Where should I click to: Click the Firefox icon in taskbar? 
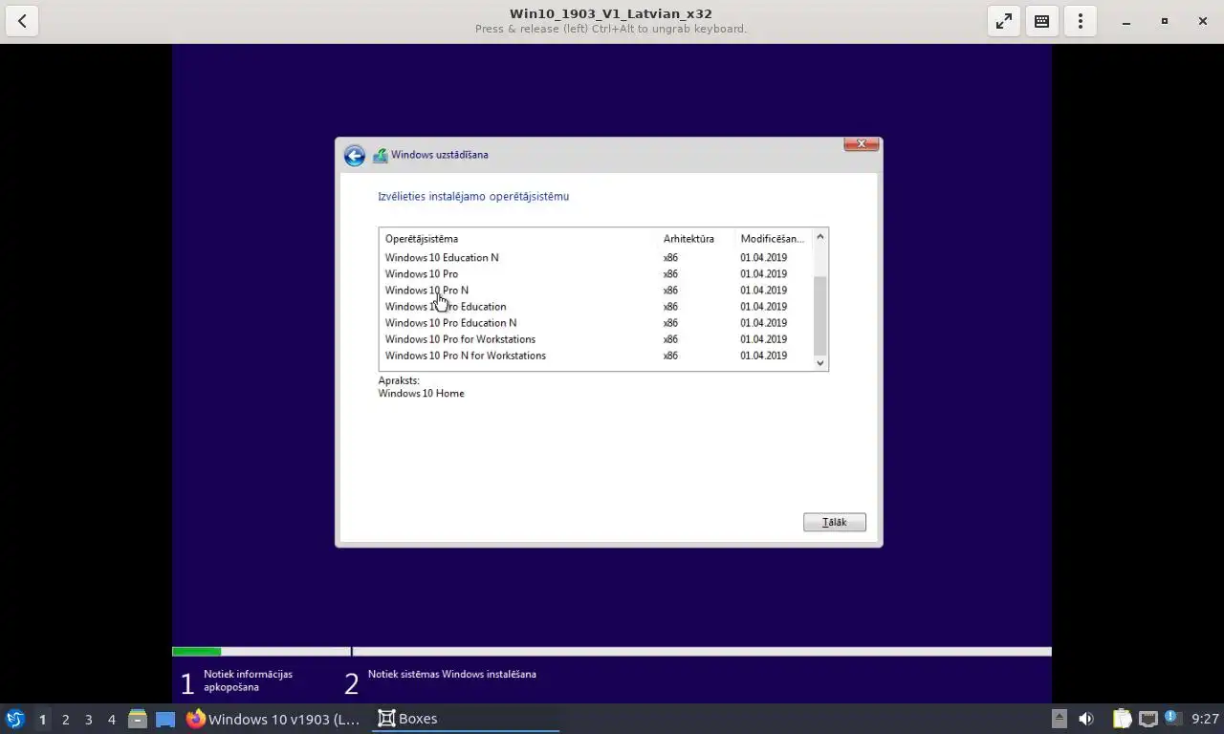196,719
